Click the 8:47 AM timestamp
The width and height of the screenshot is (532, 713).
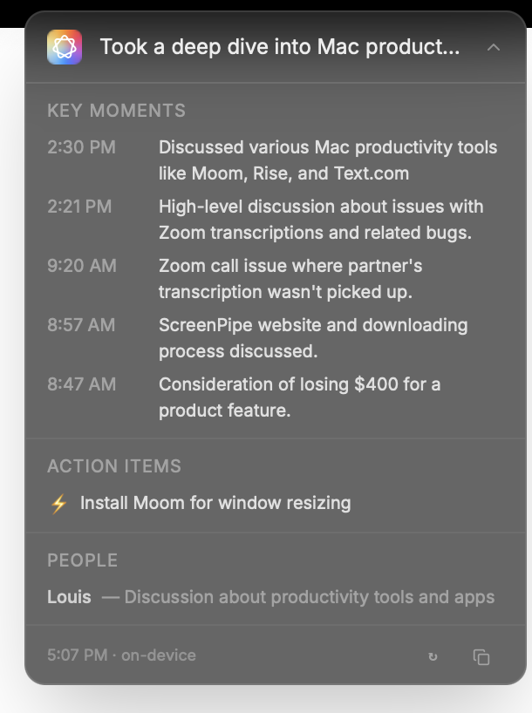click(81, 384)
